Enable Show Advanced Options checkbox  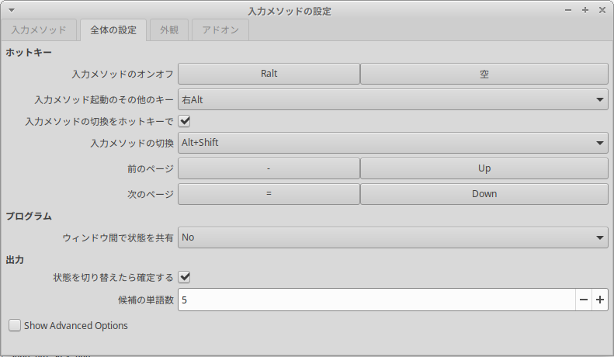pyautogui.click(x=15, y=325)
